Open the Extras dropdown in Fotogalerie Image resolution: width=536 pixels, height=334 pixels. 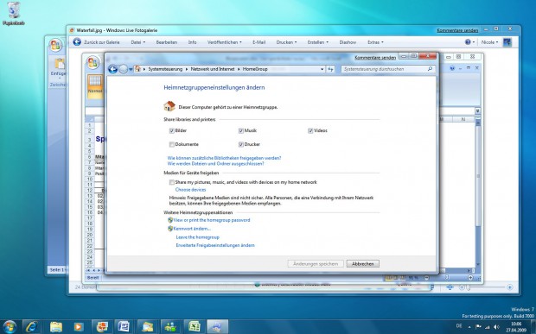[375, 42]
